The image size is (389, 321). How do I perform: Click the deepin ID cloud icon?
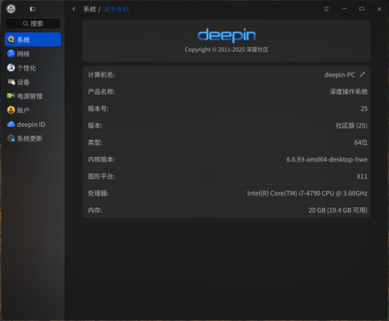[x=11, y=124]
